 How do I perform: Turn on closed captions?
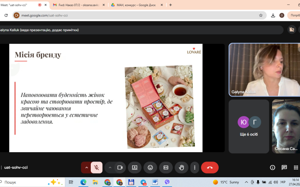click(166, 168)
